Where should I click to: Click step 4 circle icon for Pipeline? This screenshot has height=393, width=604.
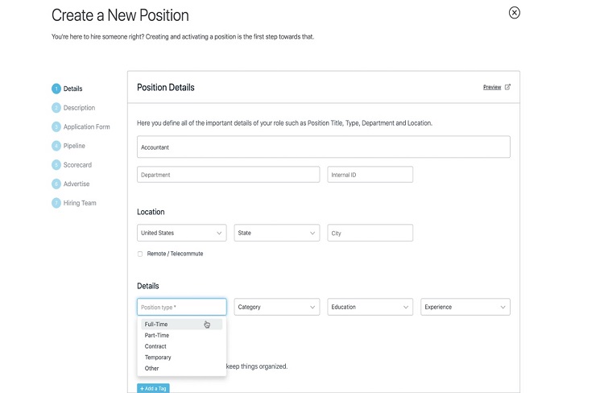point(56,146)
